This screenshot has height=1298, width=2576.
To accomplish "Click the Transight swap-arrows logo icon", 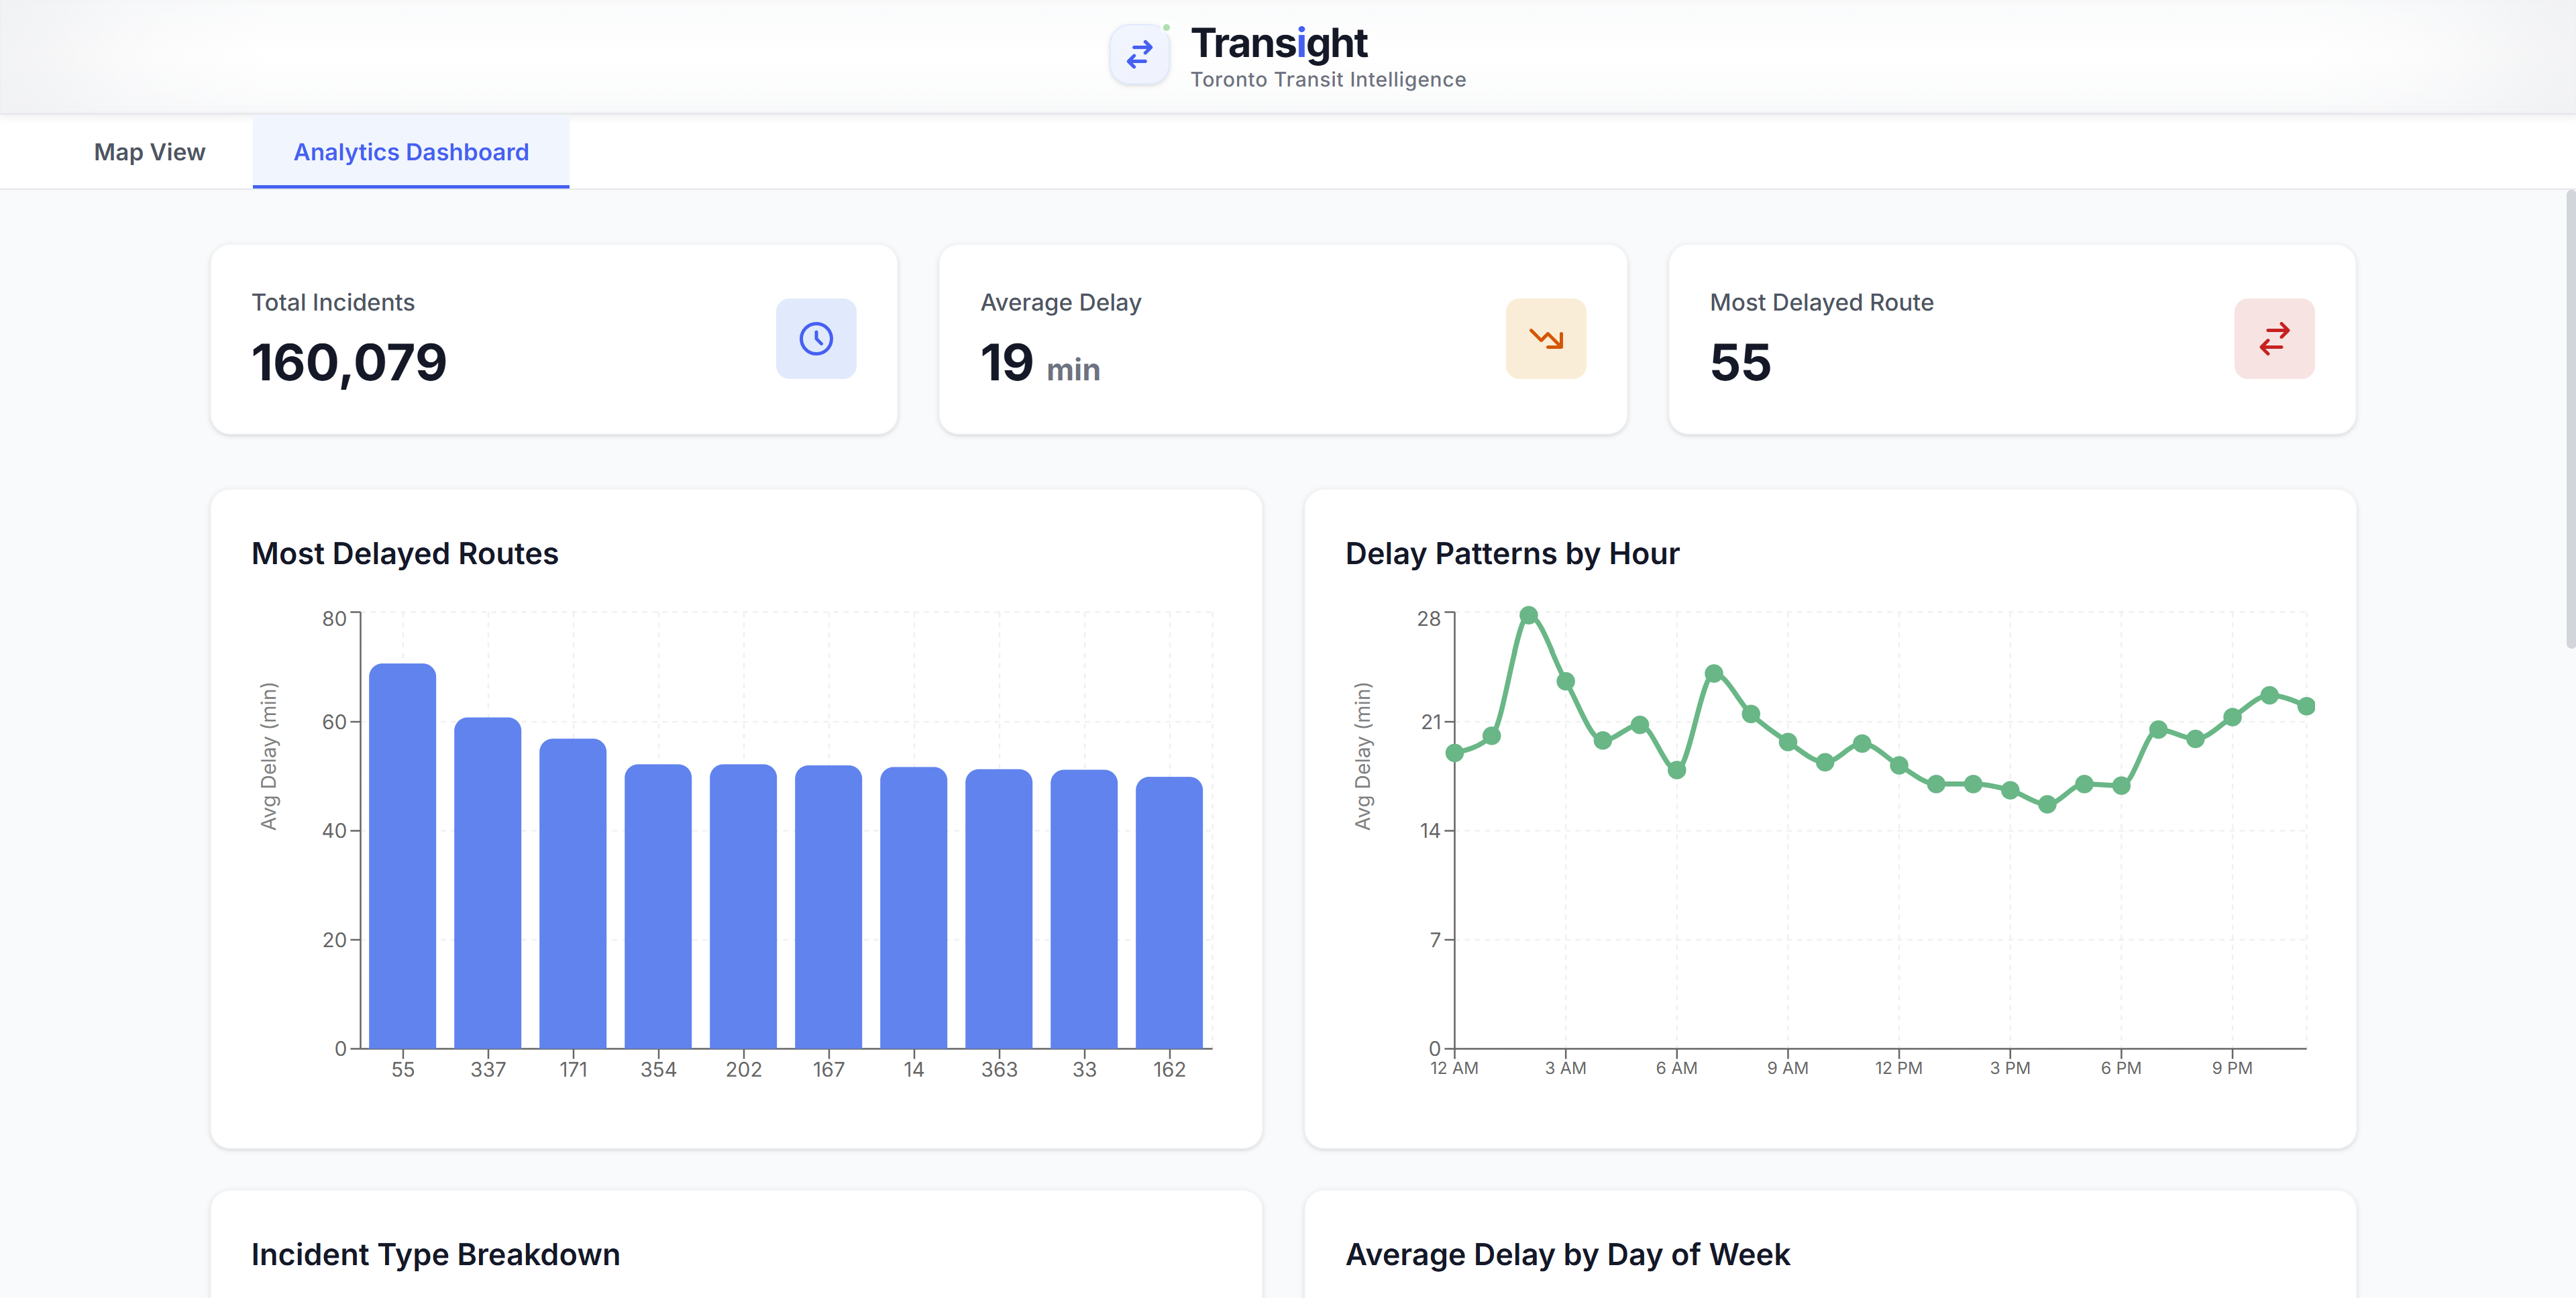I will [1139, 55].
